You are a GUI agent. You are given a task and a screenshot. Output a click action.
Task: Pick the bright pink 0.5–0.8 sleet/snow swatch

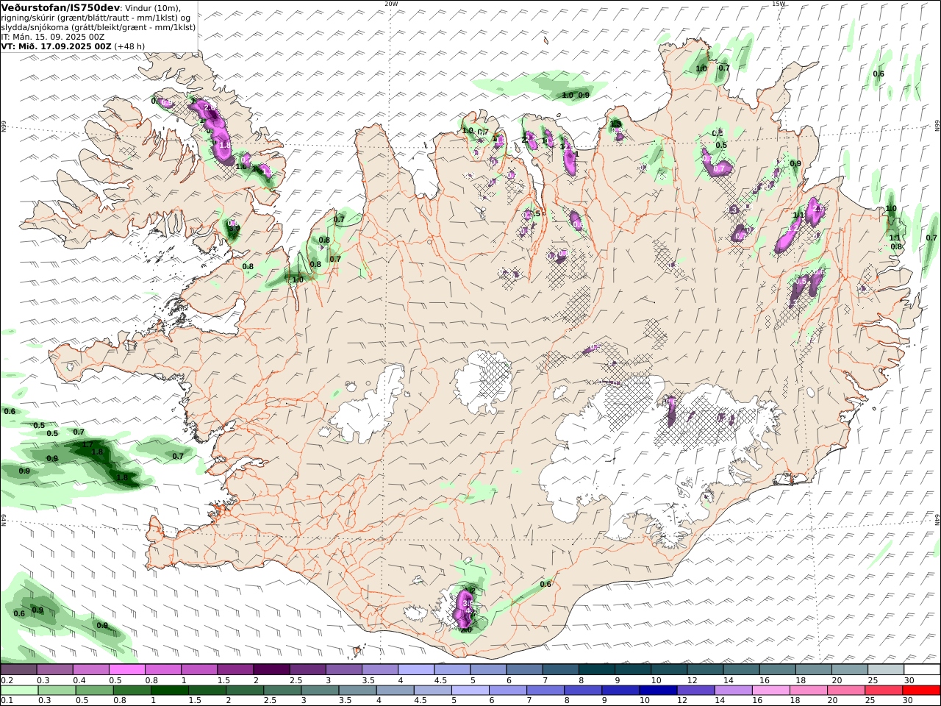pos(126,669)
